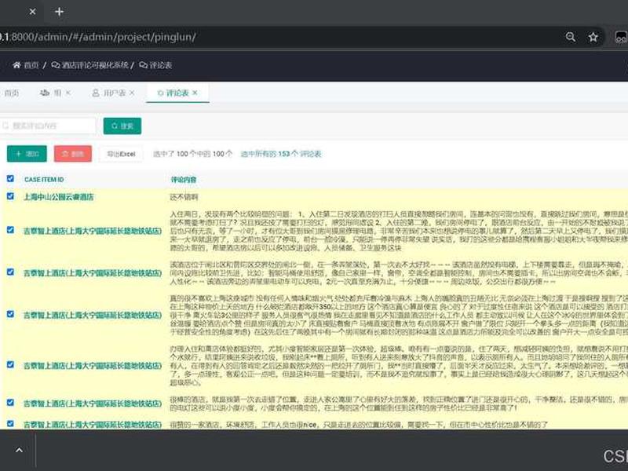
Task: Open a new browser tab
Action: 60,12
